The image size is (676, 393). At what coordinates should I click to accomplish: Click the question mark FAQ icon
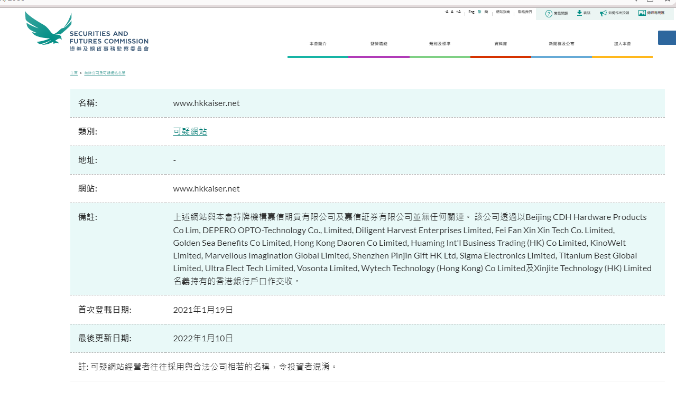point(549,13)
